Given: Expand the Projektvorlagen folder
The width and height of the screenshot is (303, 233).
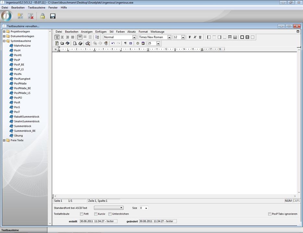Looking at the screenshot, I should (x=4, y=31).
